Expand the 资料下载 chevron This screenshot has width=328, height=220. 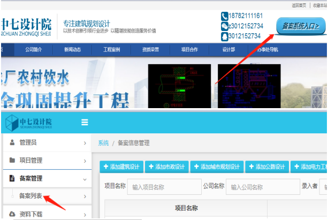pos(85,215)
